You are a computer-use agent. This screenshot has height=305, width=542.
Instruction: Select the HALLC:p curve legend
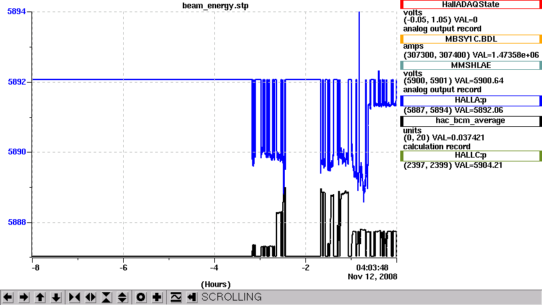coord(471,156)
